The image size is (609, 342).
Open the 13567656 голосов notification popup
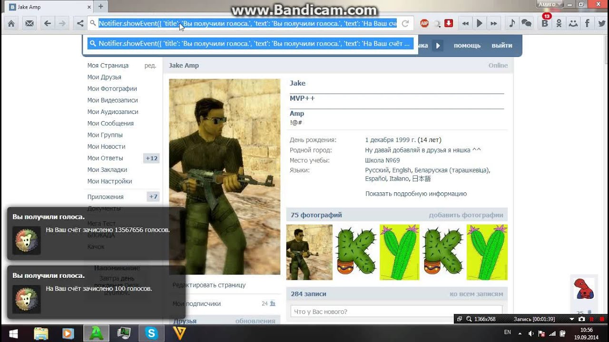96,233
